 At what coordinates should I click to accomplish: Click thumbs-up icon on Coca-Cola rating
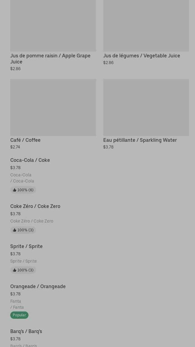(x=15, y=190)
